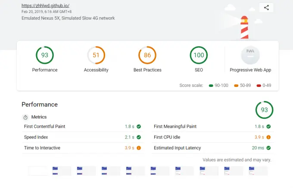Click the green check beside Speed Index
The width and height of the screenshot is (293, 188).
139,137
